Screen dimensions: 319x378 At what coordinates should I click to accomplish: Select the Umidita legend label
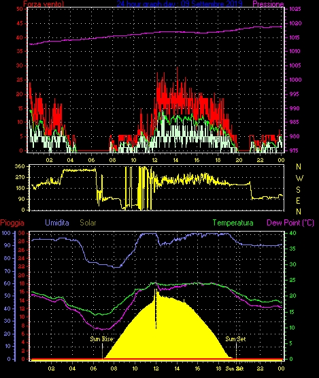pos(57,223)
